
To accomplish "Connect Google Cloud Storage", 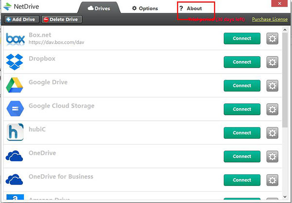I will click(242, 109).
